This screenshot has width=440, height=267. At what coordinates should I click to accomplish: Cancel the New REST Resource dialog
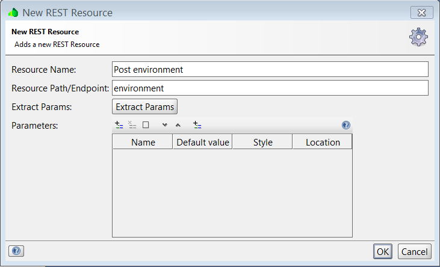pos(414,251)
